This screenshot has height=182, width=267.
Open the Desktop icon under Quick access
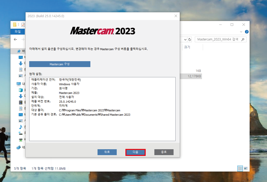20,57
